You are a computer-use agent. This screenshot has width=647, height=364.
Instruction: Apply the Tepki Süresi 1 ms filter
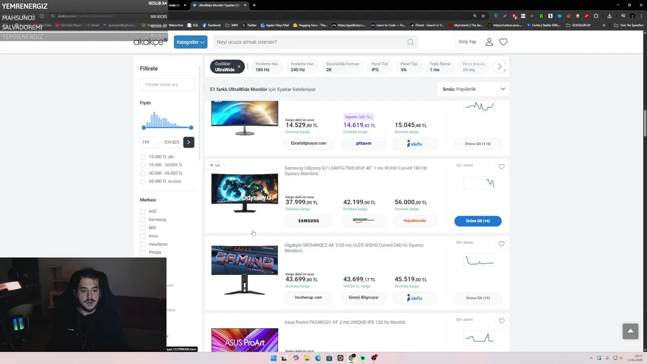pos(440,67)
